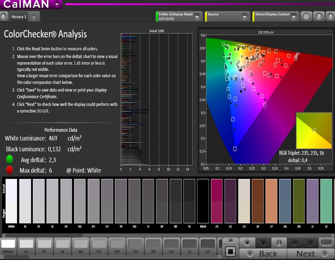Open help with the question mark icon

point(319,16)
